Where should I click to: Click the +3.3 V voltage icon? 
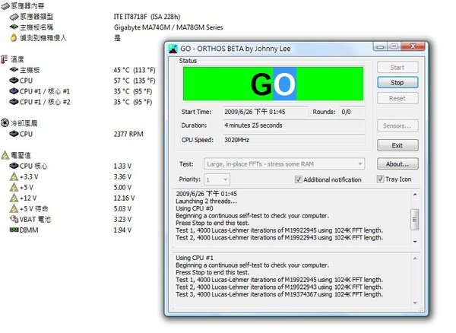tap(14, 176)
